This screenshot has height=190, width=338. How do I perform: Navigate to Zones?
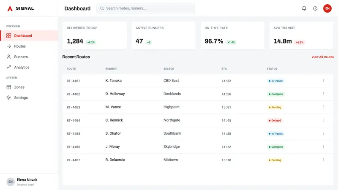point(29,87)
